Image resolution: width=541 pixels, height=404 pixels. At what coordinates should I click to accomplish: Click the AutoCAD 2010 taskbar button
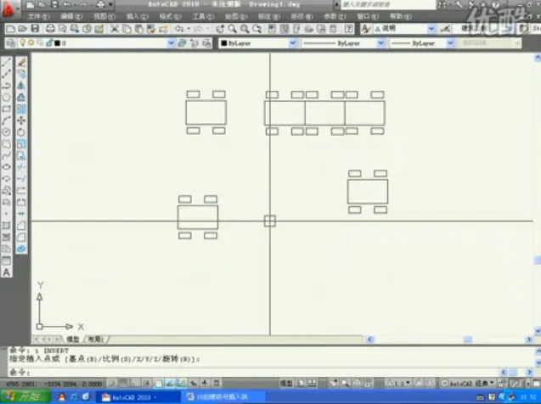point(138,397)
